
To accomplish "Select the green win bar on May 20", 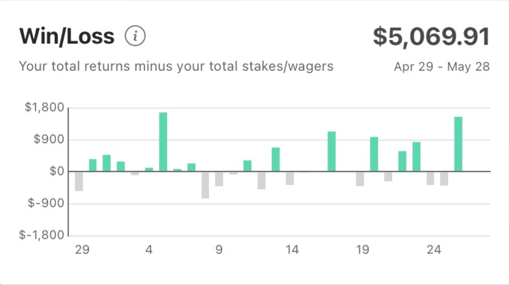I will click(x=374, y=154).
